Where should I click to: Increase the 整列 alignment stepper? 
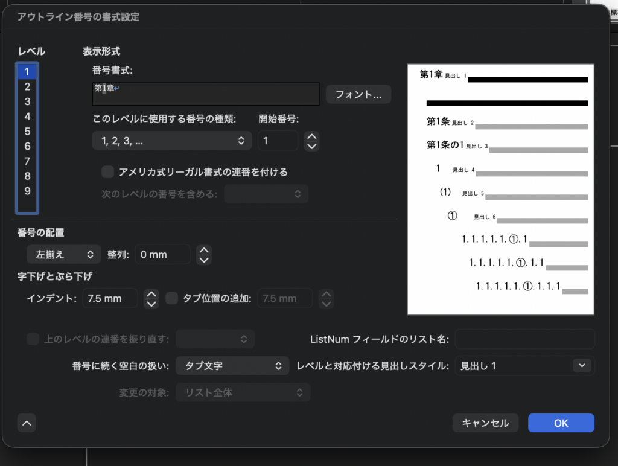204,250
